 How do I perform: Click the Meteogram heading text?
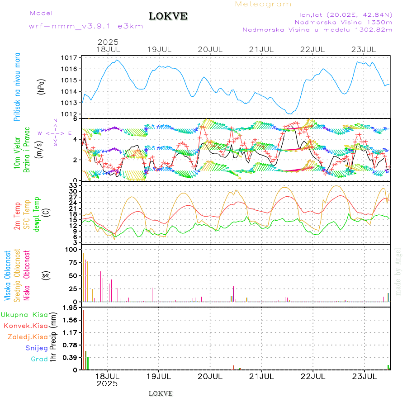pos(263,4)
